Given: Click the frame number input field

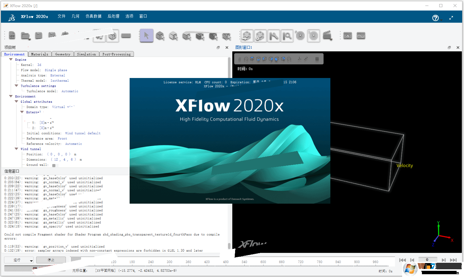Looking at the screenshot, I should 427,260.
